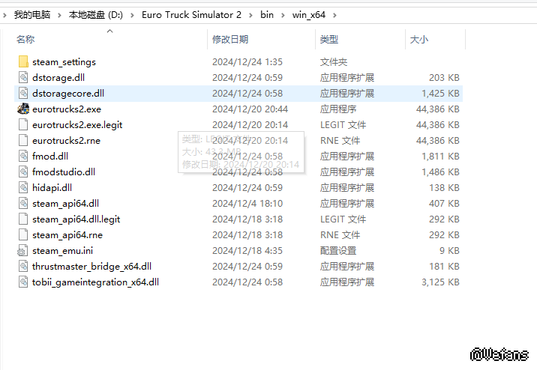Click the steam_emu.ini gear file icon

22,251
